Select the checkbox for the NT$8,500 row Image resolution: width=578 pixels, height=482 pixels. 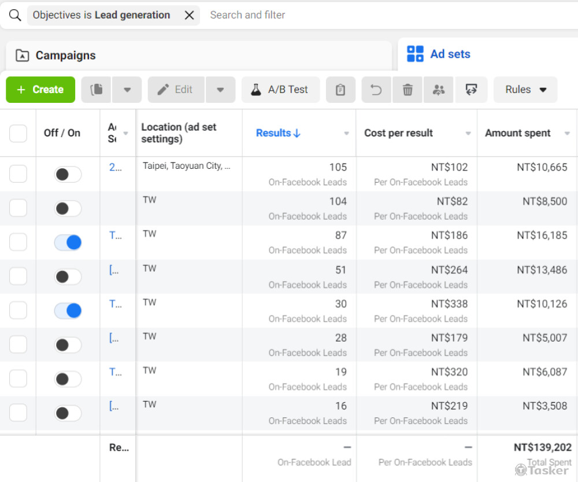(x=18, y=209)
